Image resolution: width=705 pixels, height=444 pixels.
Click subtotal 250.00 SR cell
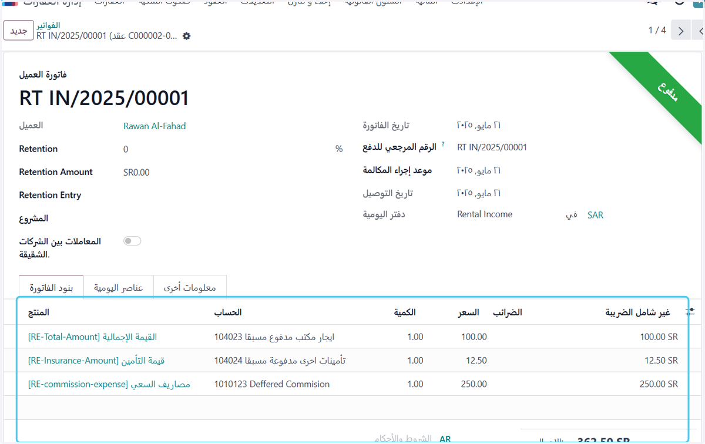pos(659,384)
